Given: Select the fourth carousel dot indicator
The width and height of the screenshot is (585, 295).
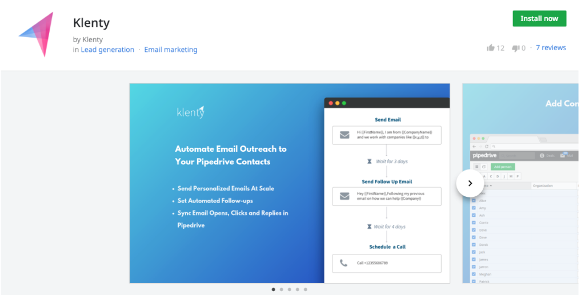Looking at the screenshot, I should coord(297,289).
